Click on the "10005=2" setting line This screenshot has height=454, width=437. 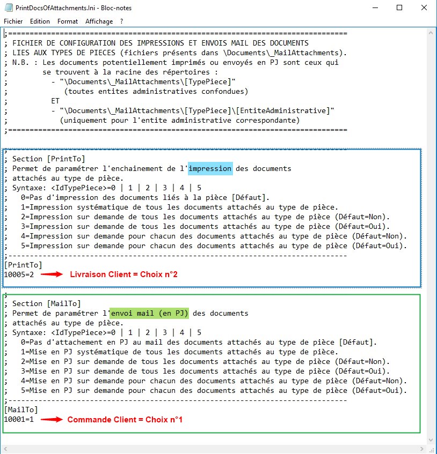pyautogui.click(x=19, y=274)
